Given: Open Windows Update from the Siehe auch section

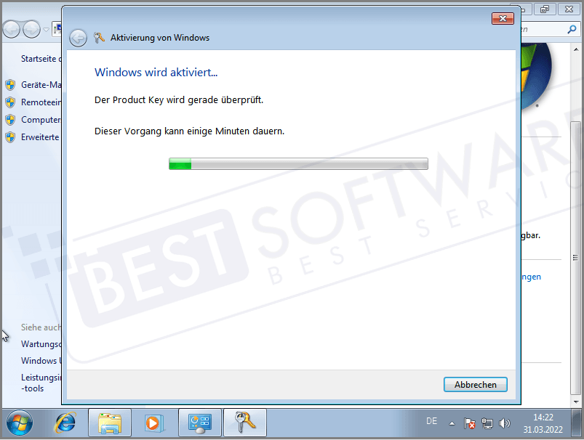Looking at the screenshot, I should click(x=40, y=360).
